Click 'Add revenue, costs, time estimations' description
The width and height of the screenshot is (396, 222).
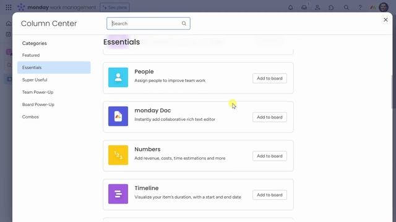(180, 158)
